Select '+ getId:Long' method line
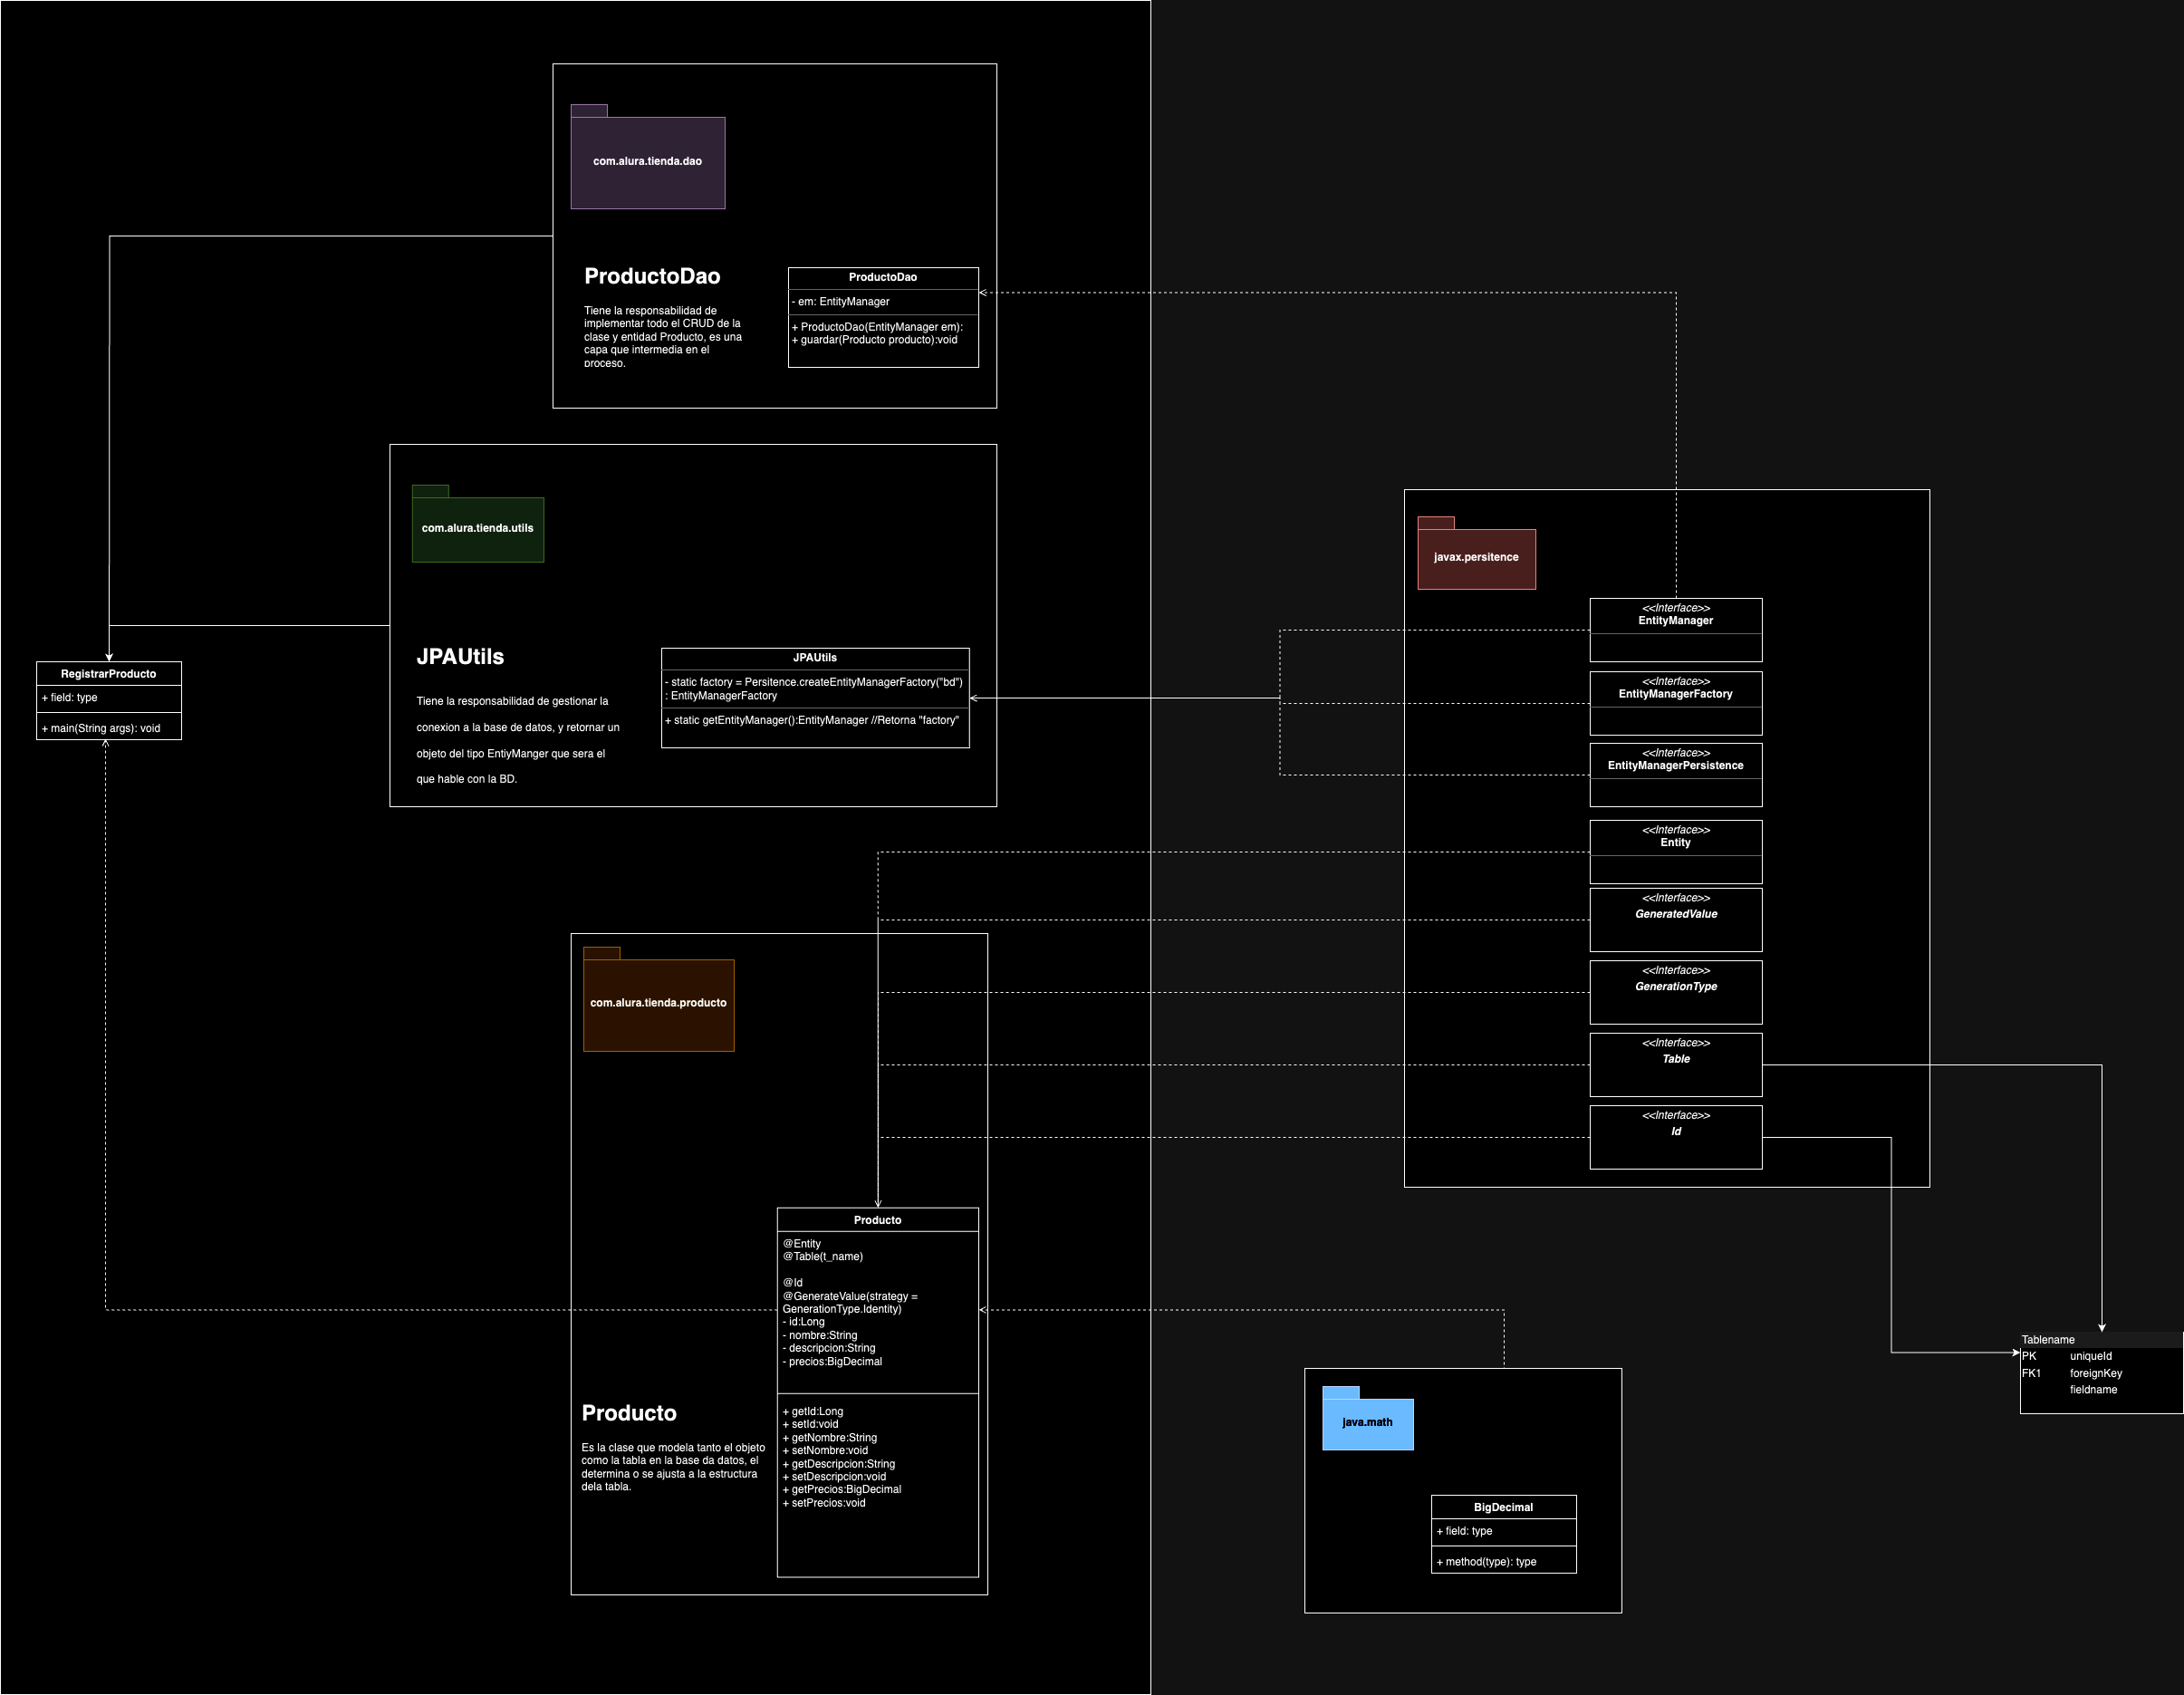This screenshot has width=2184, height=1695. 813,1412
